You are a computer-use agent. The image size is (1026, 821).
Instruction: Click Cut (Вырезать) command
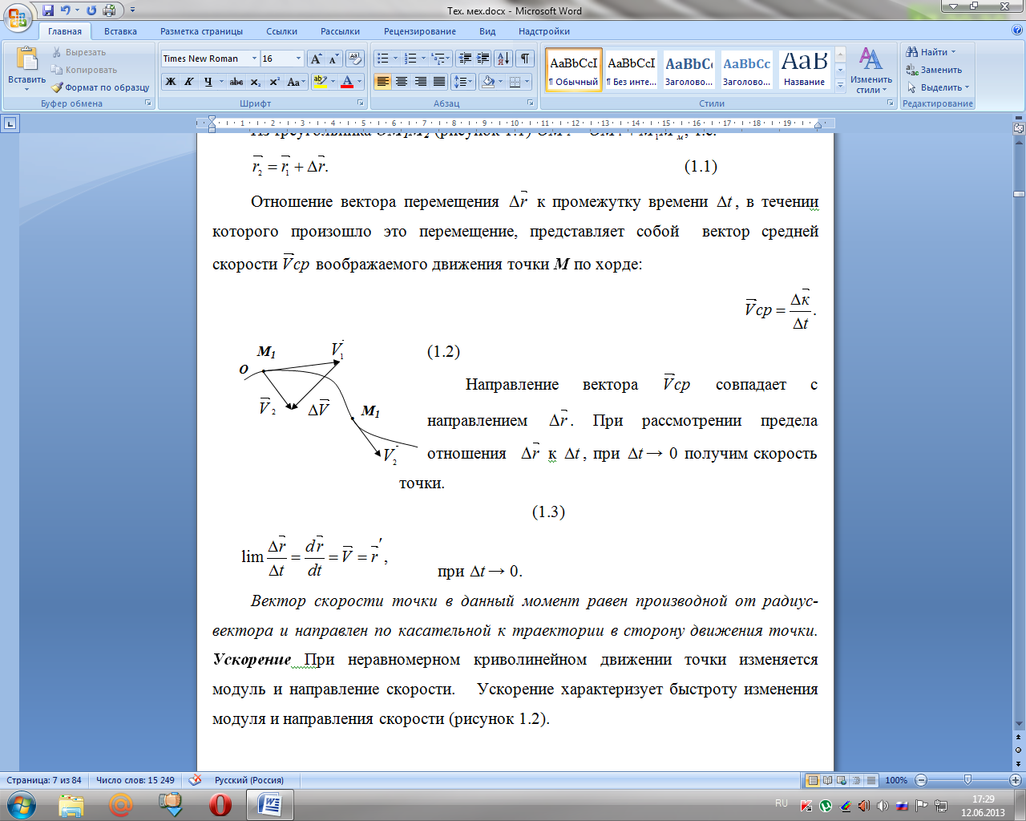click(79, 52)
